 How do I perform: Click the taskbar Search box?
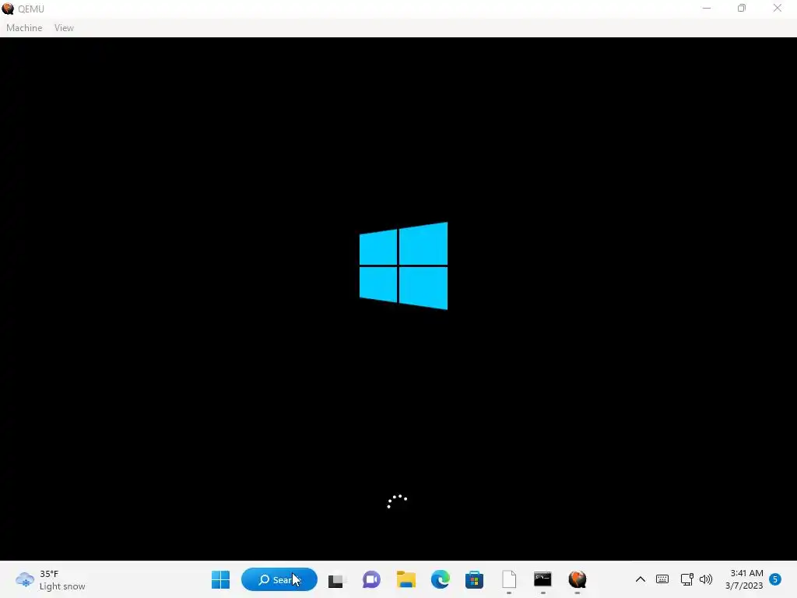[x=279, y=579]
